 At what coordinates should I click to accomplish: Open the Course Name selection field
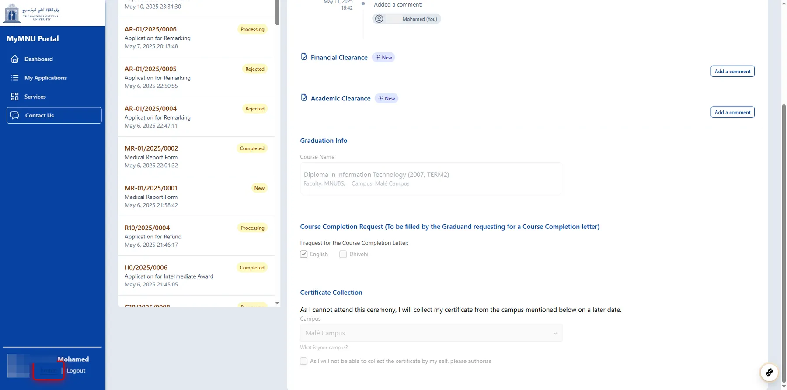tap(431, 178)
